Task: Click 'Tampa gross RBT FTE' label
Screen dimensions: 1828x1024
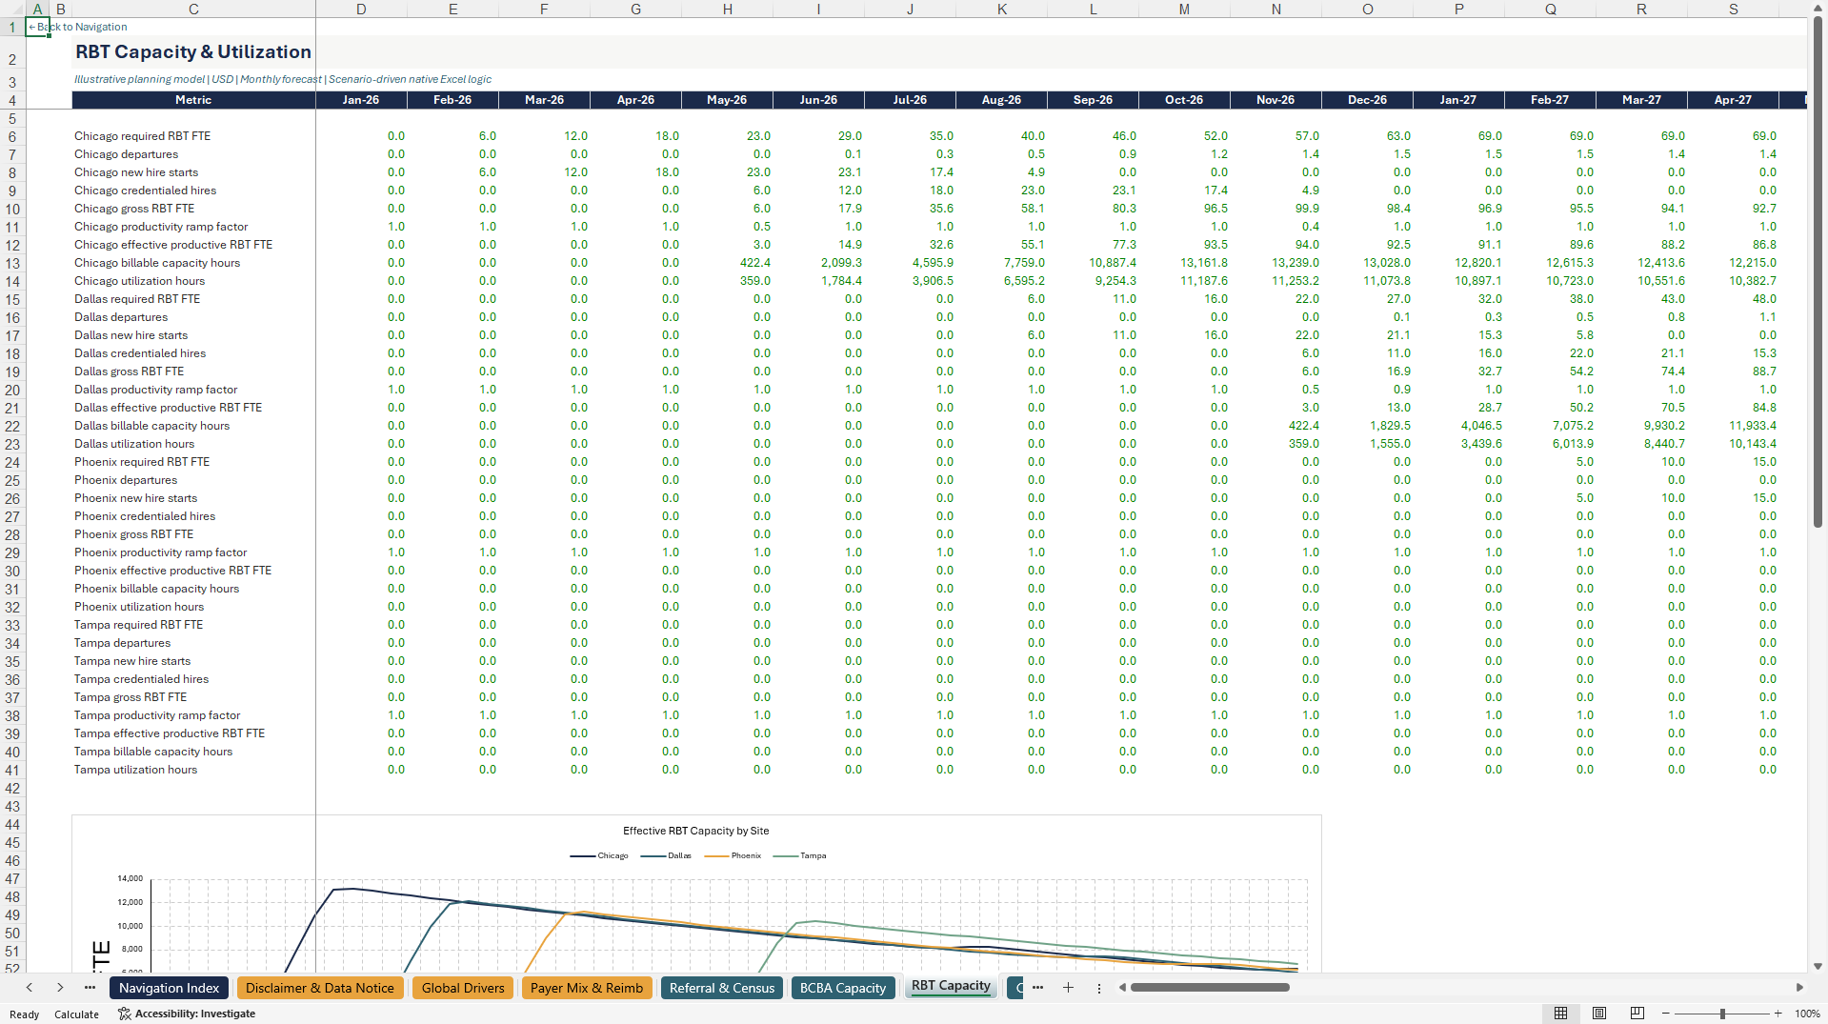Action: (131, 697)
